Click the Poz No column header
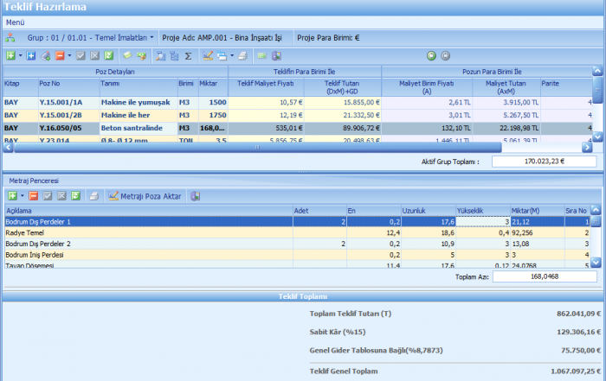The image size is (606, 381). [51, 83]
